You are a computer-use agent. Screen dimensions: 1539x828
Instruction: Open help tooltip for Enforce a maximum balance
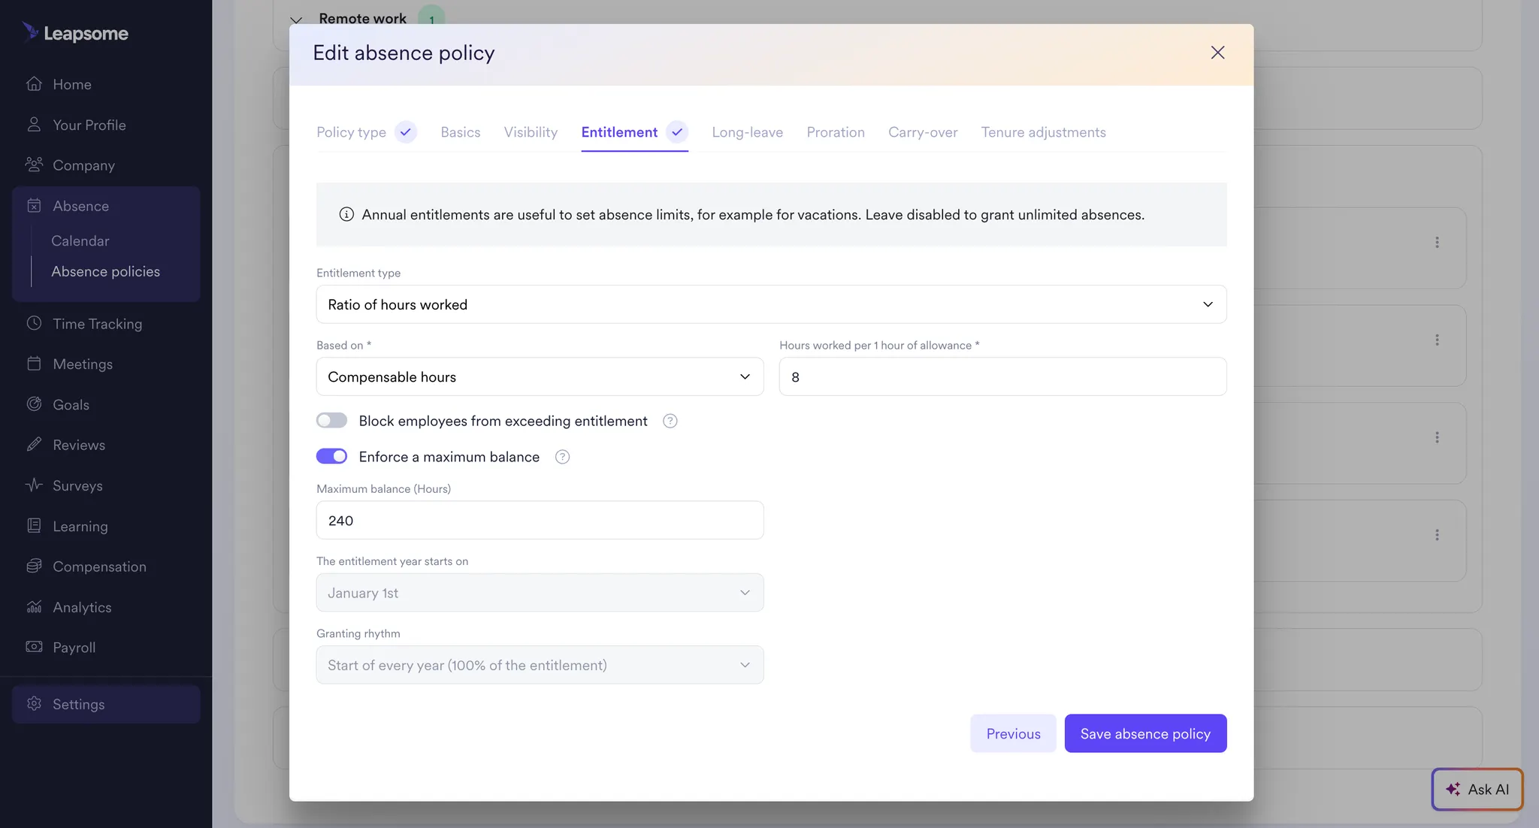click(x=562, y=456)
